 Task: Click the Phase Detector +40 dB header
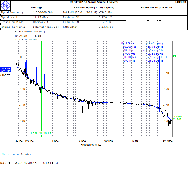click(156, 7)
